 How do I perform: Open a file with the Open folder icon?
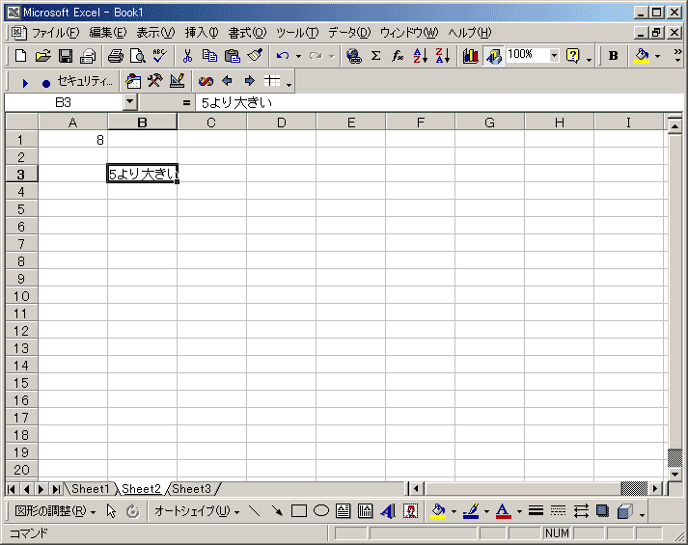click(43, 56)
